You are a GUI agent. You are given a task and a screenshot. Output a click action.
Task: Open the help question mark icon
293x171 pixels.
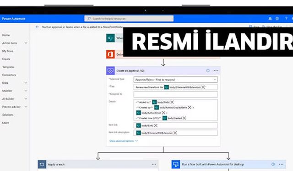point(286,18)
